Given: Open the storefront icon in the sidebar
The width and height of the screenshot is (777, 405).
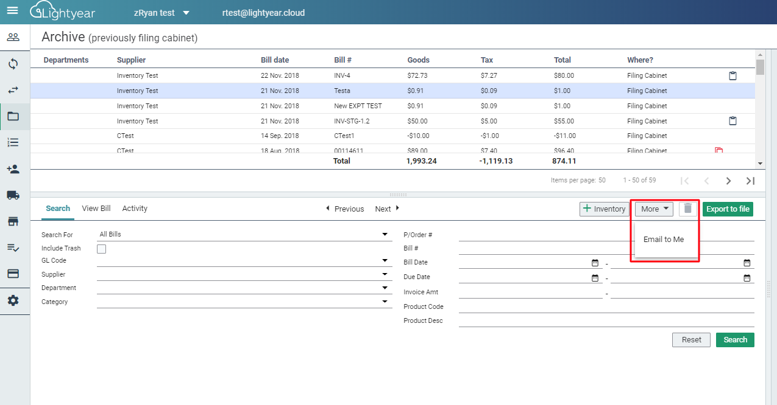Looking at the screenshot, I should pos(13,221).
